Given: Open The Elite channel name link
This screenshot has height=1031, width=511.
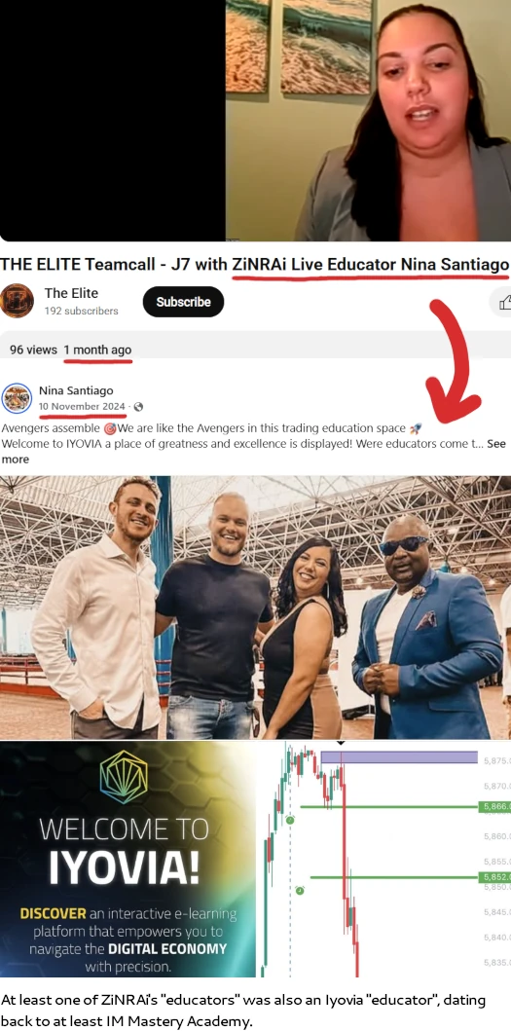Looking at the screenshot, I should tap(71, 293).
